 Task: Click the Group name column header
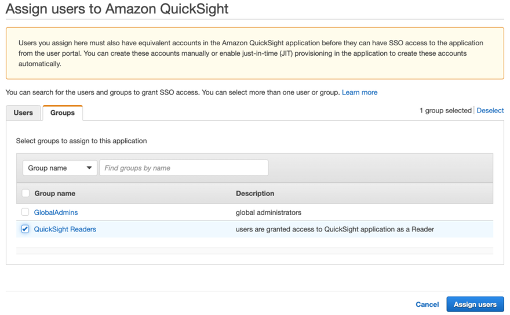[x=55, y=193]
